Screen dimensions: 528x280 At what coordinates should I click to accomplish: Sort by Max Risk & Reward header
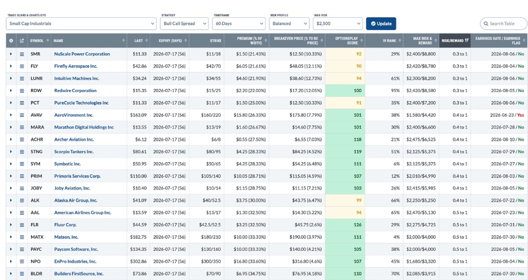click(x=421, y=41)
